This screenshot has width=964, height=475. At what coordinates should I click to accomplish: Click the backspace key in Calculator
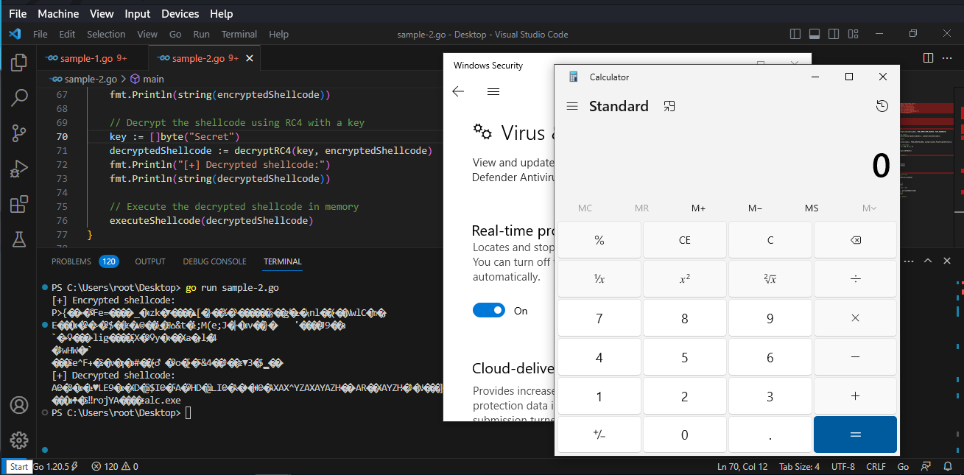pyautogui.click(x=855, y=240)
